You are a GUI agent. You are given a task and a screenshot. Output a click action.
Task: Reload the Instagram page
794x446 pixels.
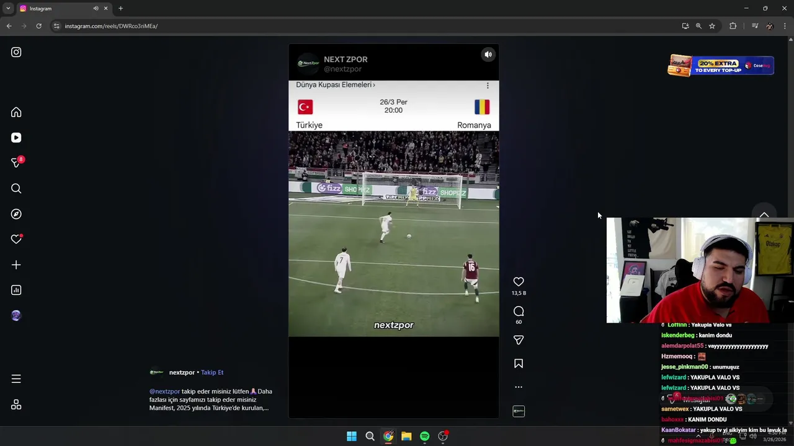(38, 26)
